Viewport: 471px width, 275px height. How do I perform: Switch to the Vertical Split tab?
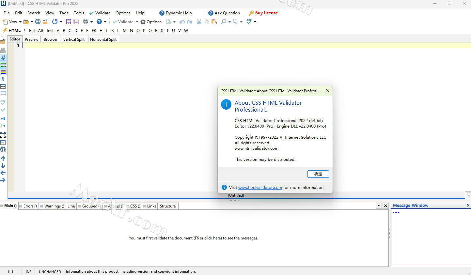74,39
